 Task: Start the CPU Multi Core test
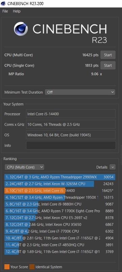[x=108, y=55]
